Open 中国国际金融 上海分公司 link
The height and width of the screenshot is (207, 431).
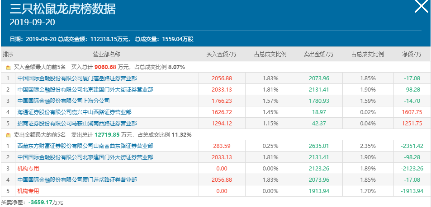pos(63,101)
